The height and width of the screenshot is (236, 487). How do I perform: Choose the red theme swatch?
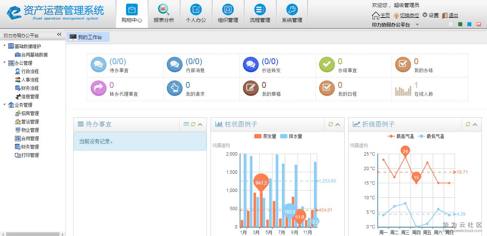point(479,24)
